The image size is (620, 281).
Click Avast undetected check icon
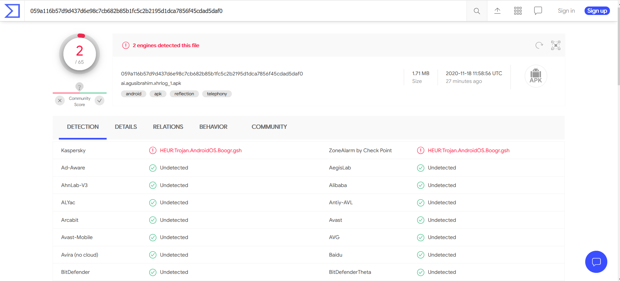click(x=421, y=220)
